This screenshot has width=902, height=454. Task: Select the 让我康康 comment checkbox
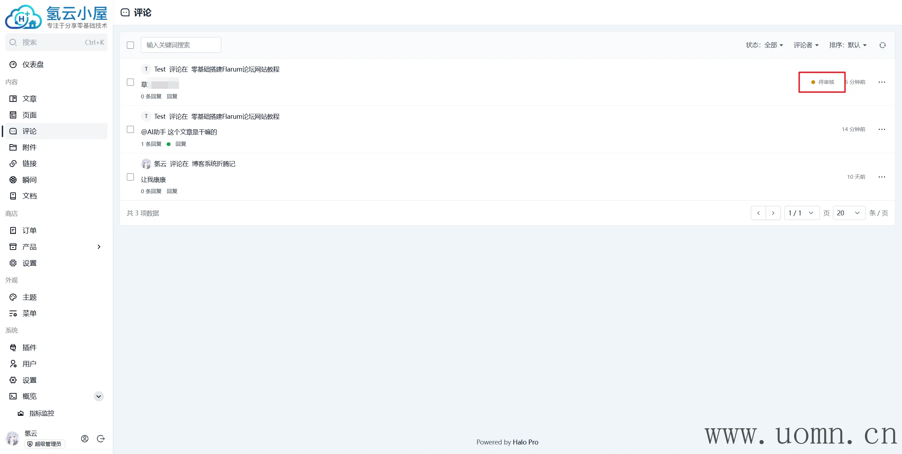(x=130, y=177)
